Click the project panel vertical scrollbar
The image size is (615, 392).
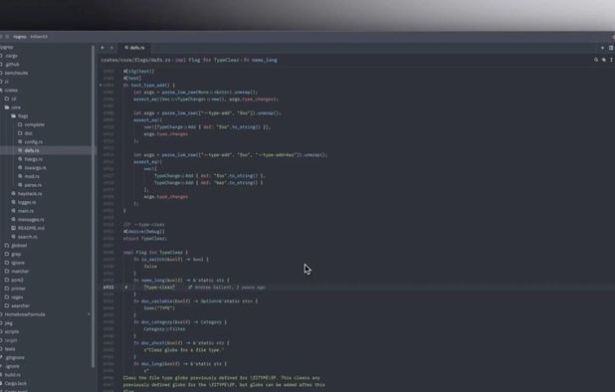pos(94,207)
